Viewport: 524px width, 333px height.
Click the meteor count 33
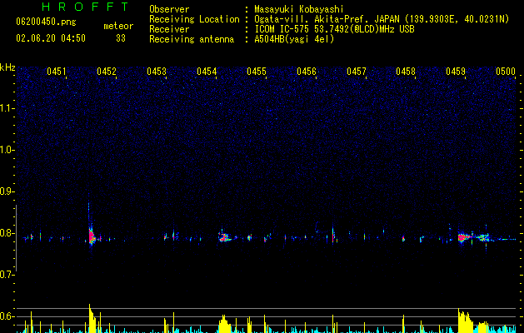(121, 38)
